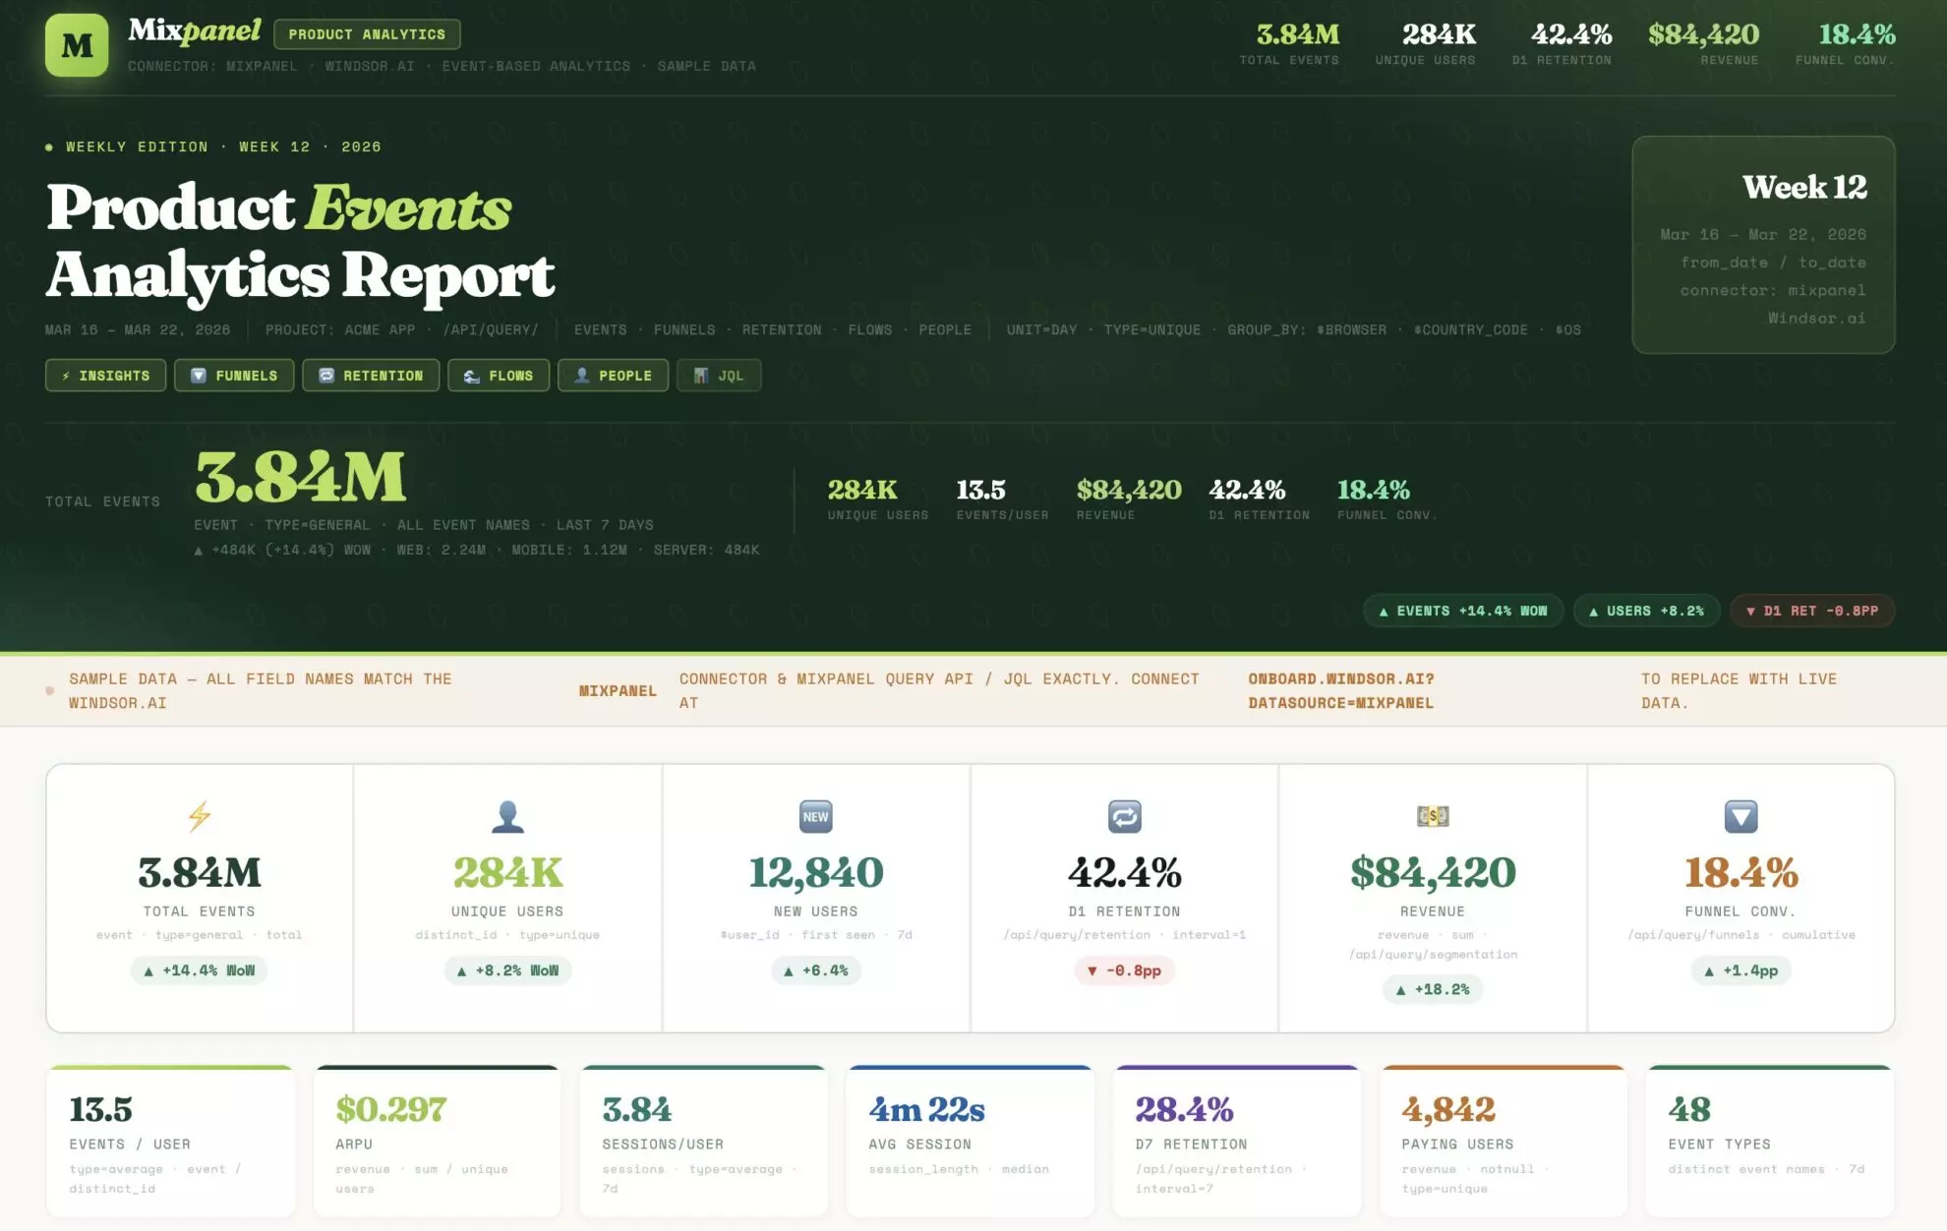Toggle the D1 RET -0.8pp chip

click(1811, 610)
